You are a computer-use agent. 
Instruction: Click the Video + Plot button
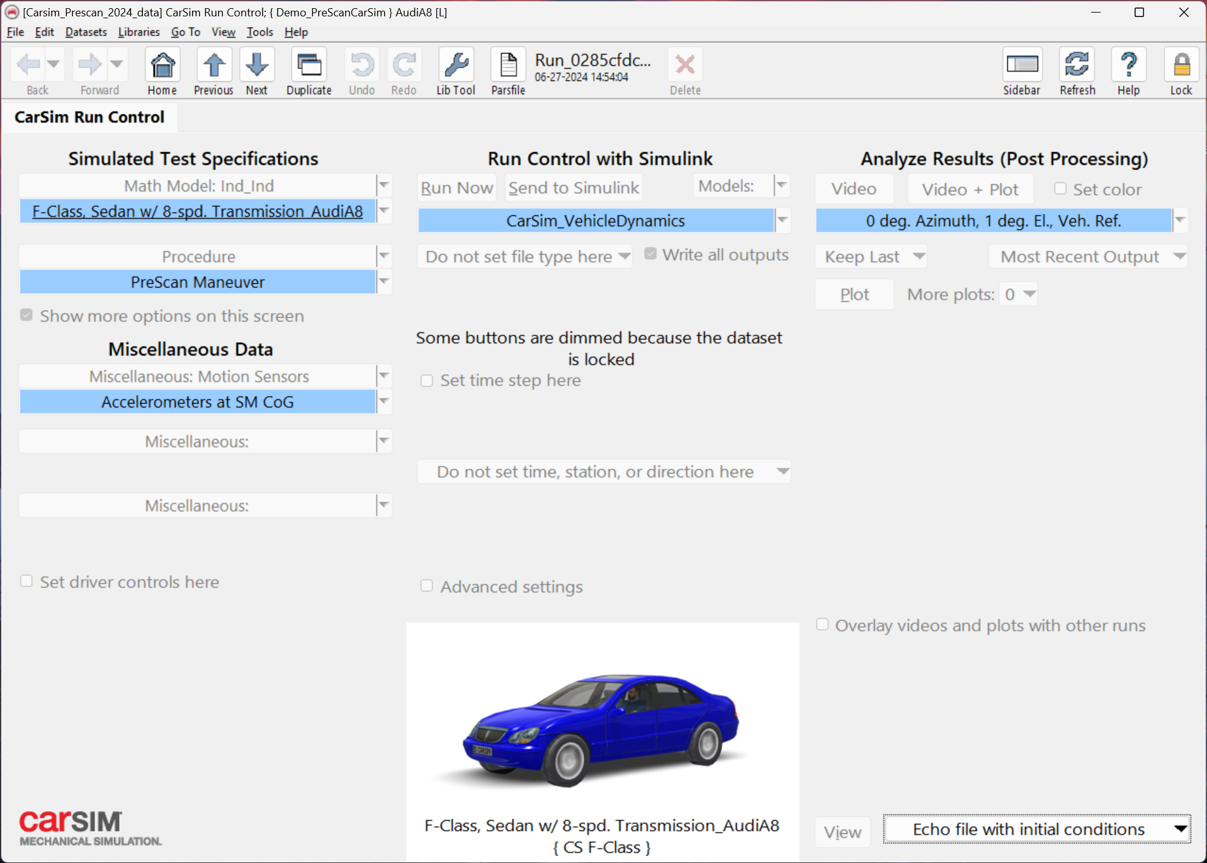pos(970,189)
